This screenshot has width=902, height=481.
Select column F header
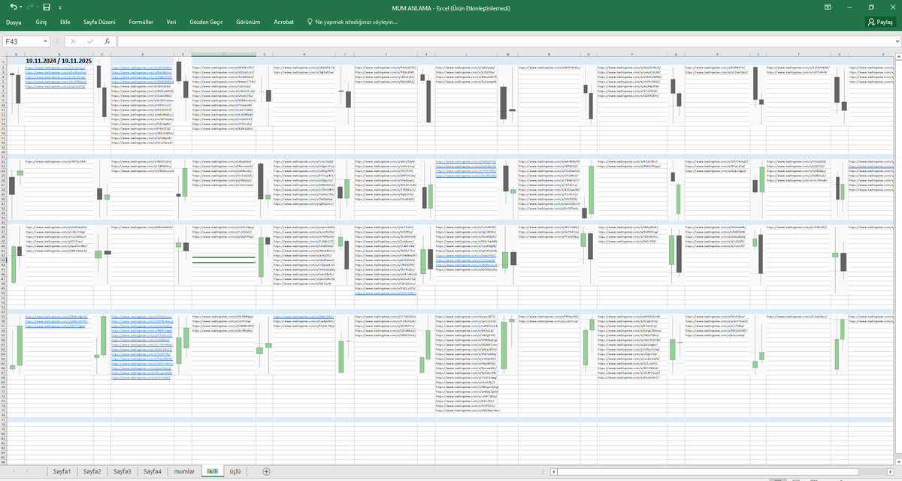click(223, 55)
